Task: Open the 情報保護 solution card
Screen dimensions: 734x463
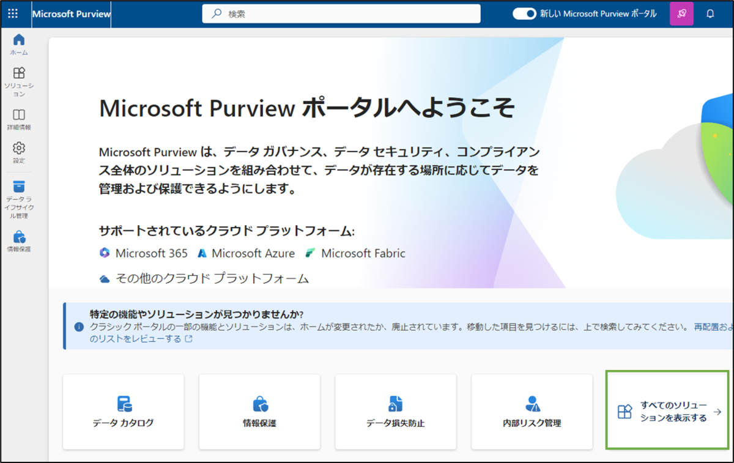Action: (259, 412)
